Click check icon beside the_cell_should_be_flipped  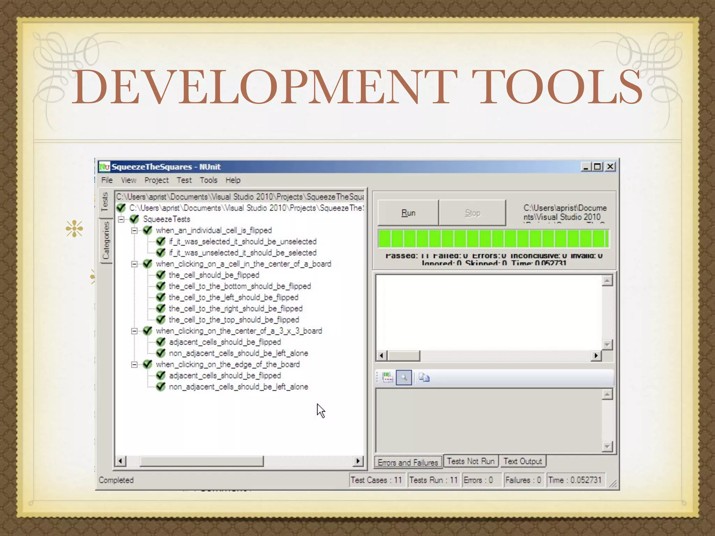(161, 275)
